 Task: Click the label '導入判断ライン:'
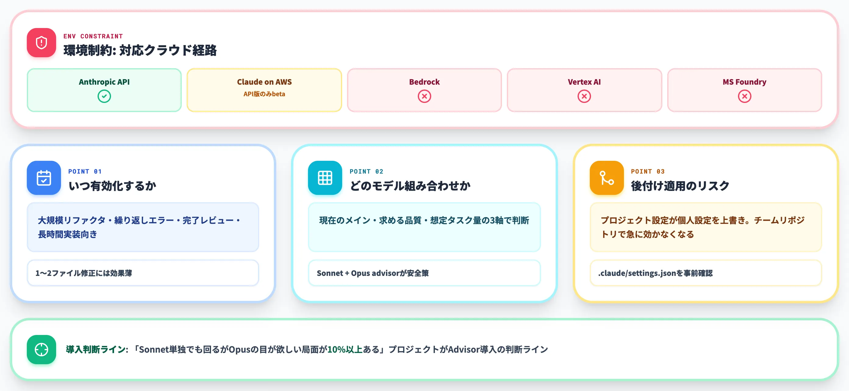97,350
